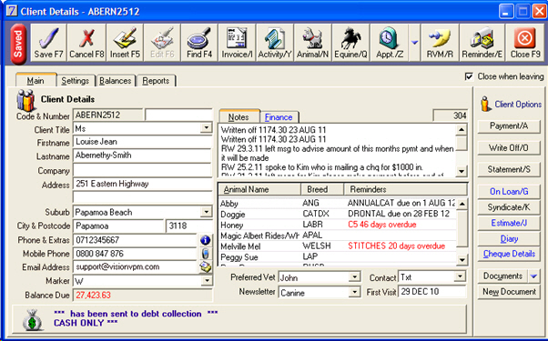This screenshot has height=341, width=548.
Task: Click animal list scrollbar up arrow
Action: point(462,204)
